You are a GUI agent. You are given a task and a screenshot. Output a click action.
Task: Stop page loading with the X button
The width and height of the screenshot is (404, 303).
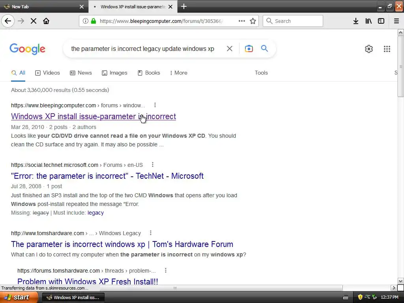coord(34,21)
